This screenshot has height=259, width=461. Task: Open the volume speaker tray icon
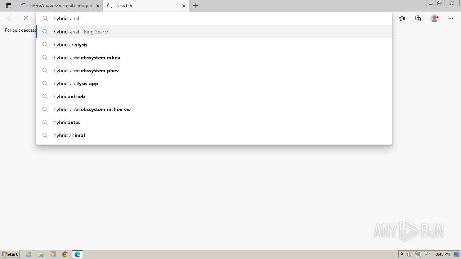click(409, 254)
